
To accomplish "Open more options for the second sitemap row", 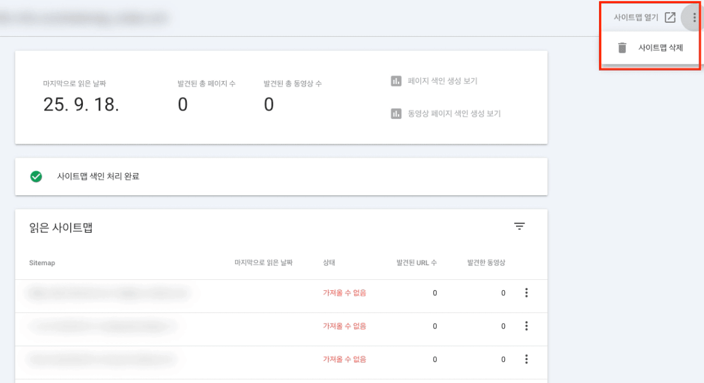I will pyautogui.click(x=526, y=326).
